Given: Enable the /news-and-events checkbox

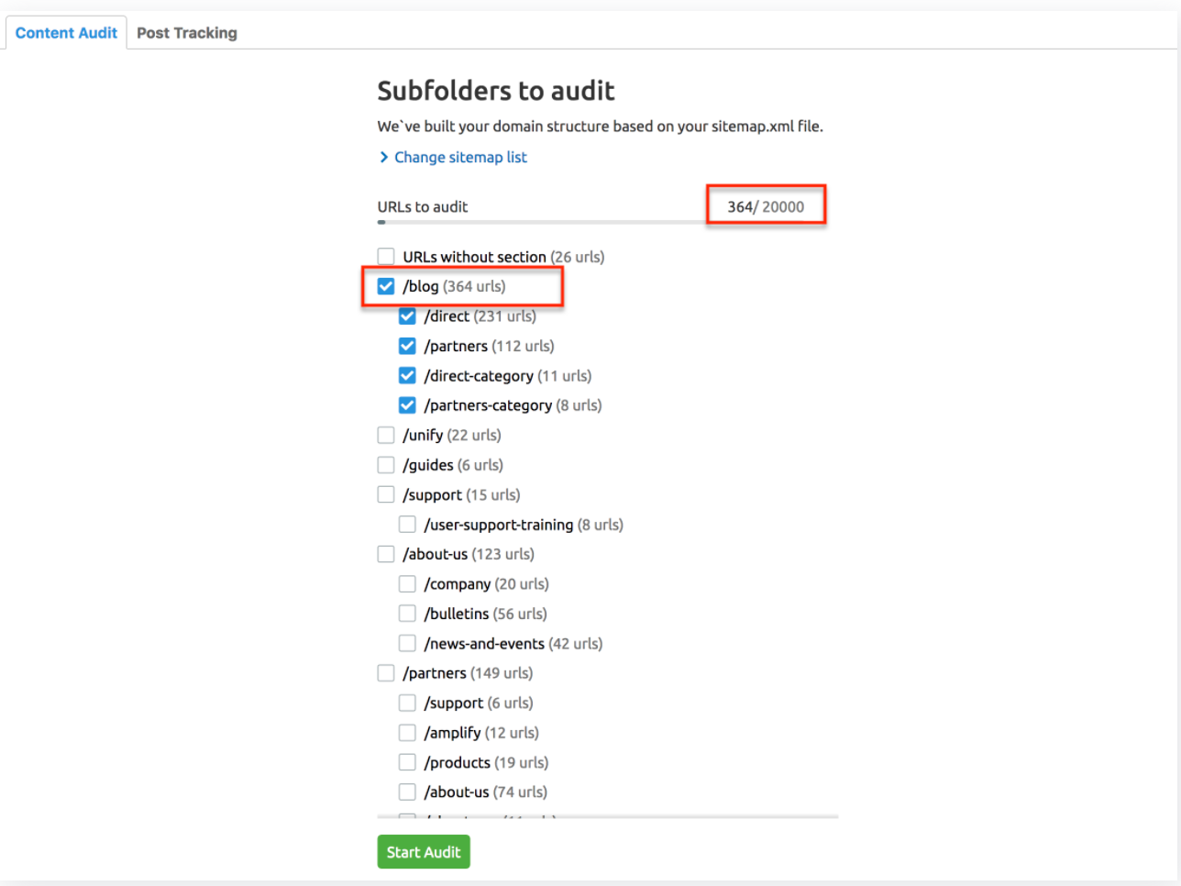Looking at the screenshot, I should (x=407, y=642).
